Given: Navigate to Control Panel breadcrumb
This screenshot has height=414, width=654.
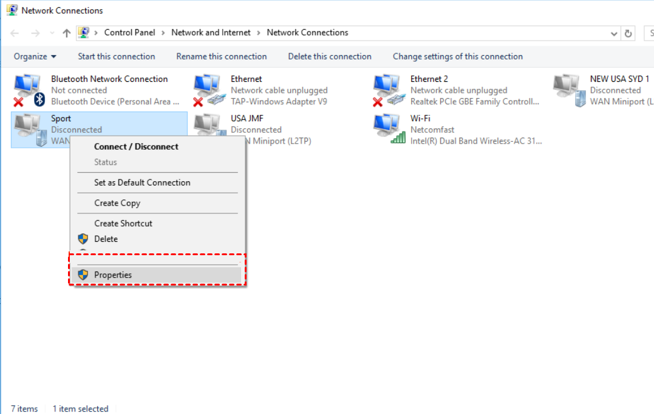Looking at the screenshot, I should [129, 33].
